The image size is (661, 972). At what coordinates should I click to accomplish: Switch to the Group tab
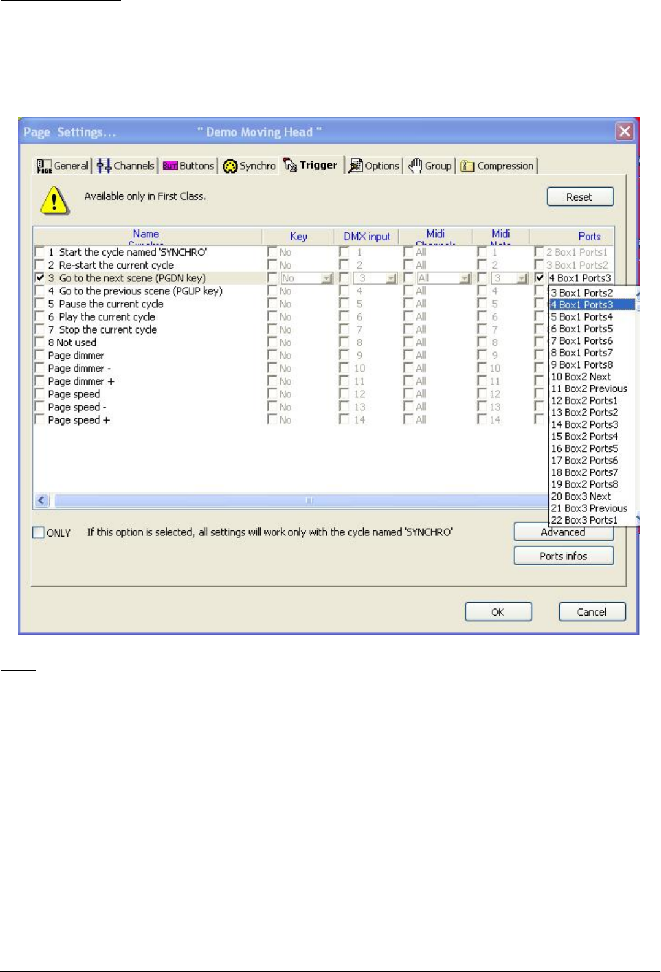(x=430, y=166)
